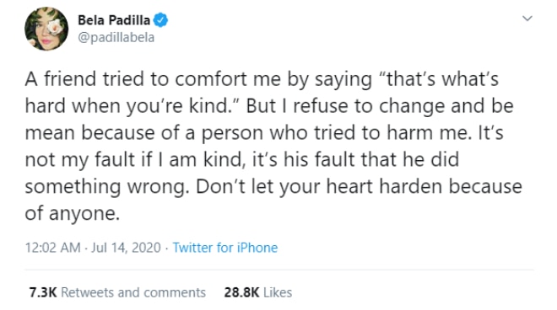
Task: Expand the tweet options chevron
Action: click(x=527, y=18)
